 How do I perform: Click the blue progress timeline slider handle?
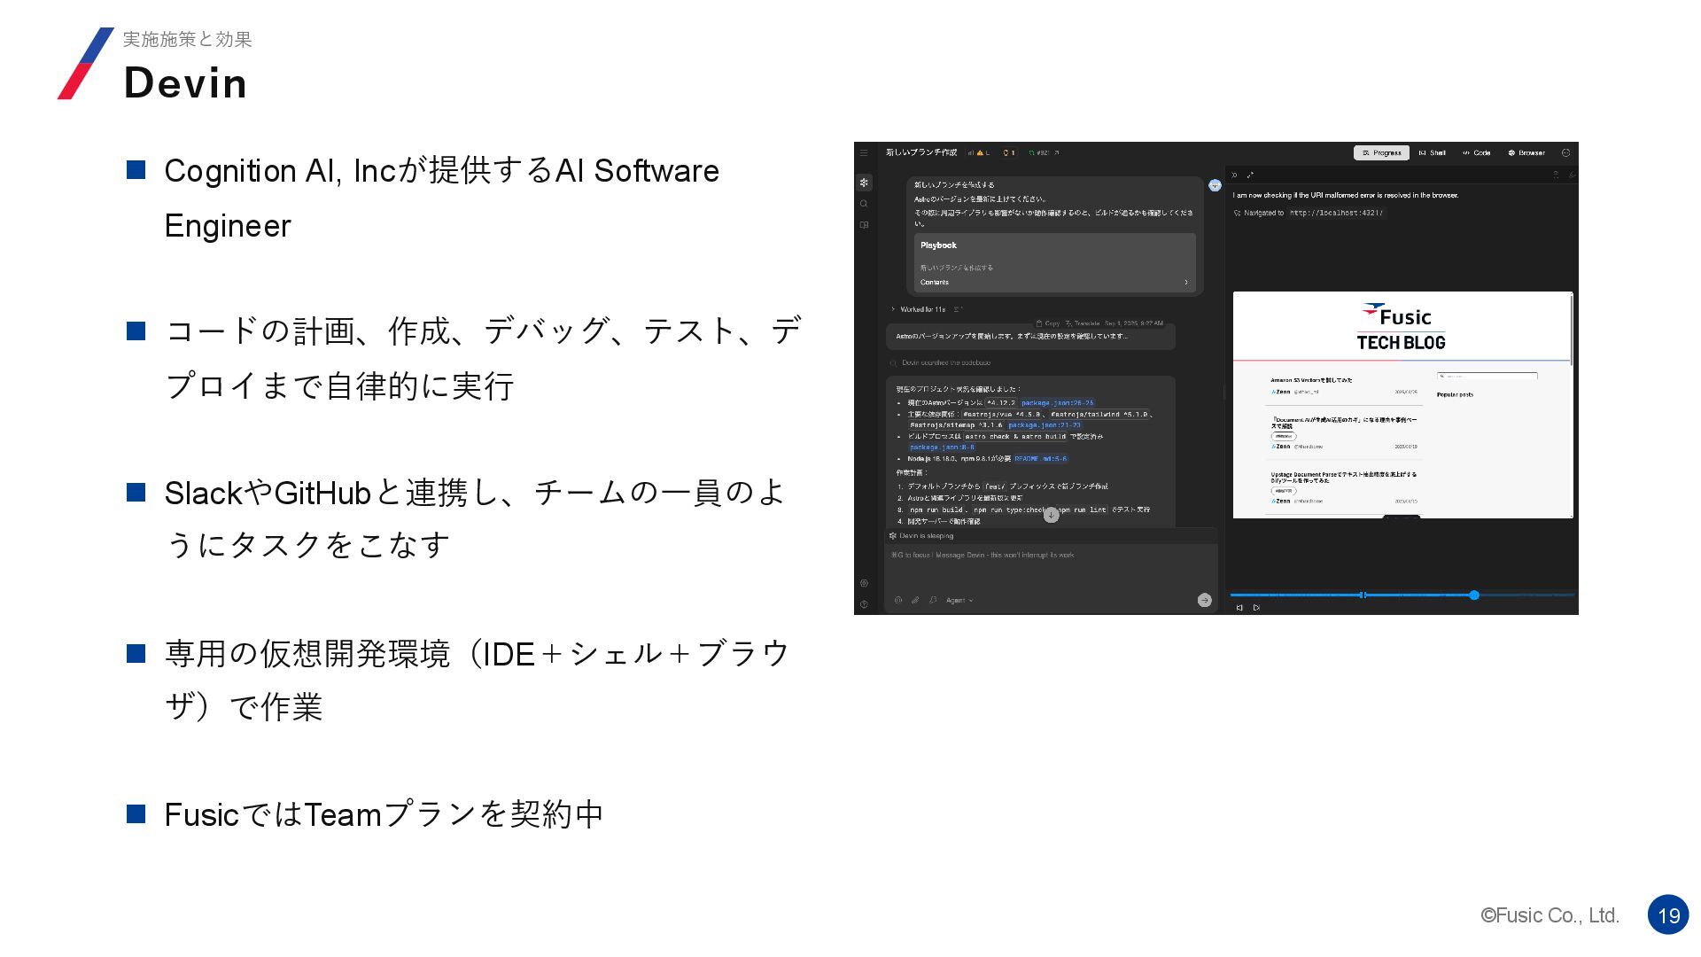tap(1474, 595)
